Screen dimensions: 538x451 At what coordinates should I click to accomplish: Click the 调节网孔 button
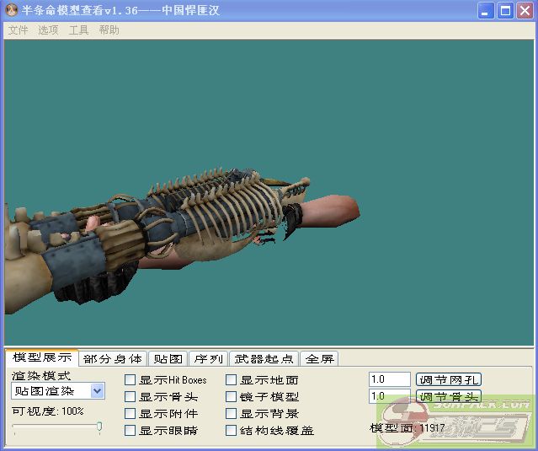pyautogui.click(x=449, y=379)
